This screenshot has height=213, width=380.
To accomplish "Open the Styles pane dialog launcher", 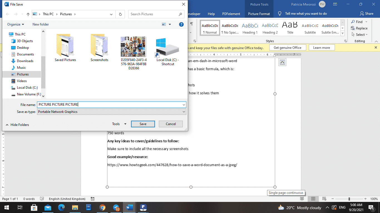I will [x=345, y=41].
